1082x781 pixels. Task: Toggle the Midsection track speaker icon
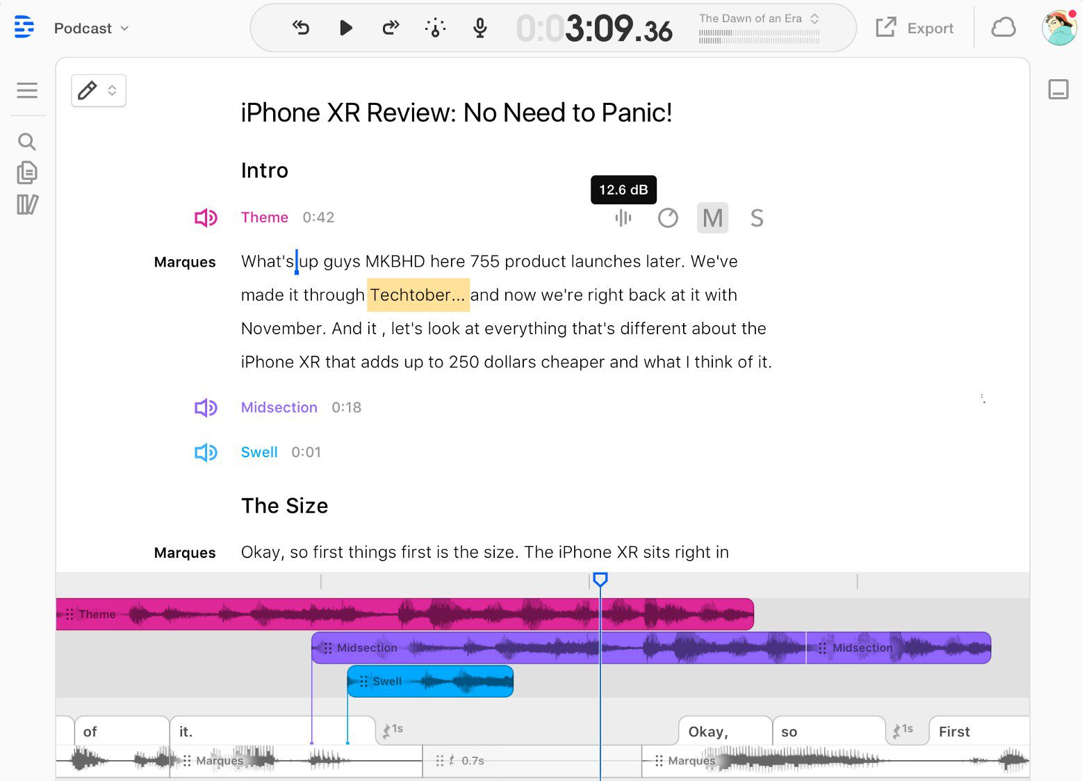206,408
